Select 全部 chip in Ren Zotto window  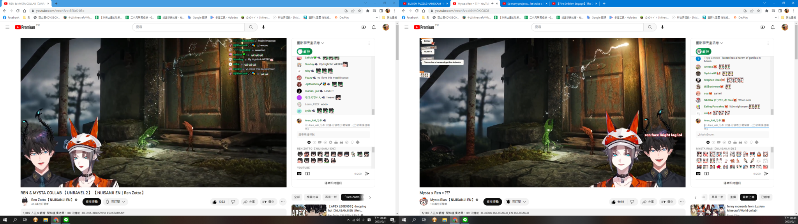[297, 197]
